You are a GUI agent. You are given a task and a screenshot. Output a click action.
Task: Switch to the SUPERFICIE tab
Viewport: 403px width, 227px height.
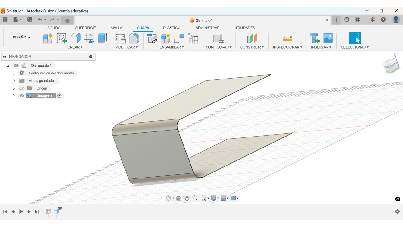click(85, 28)
